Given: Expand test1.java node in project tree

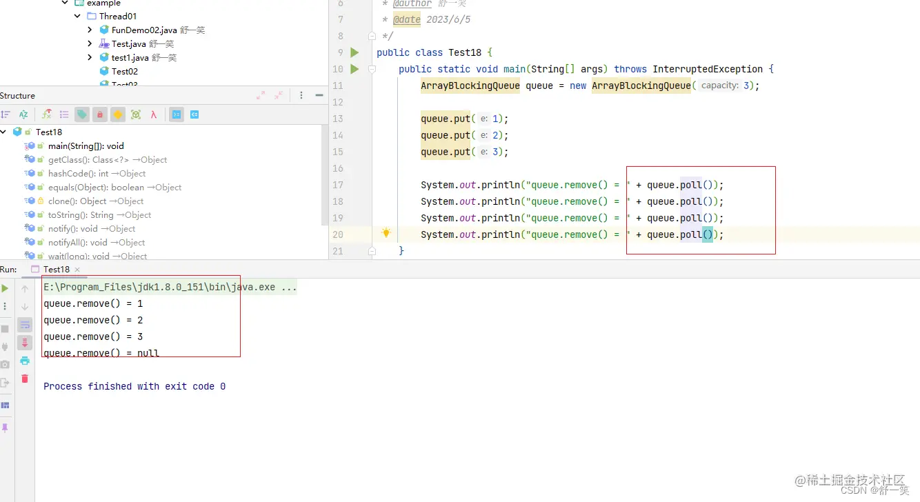Looking at the screenshot, I should point(90,57).
